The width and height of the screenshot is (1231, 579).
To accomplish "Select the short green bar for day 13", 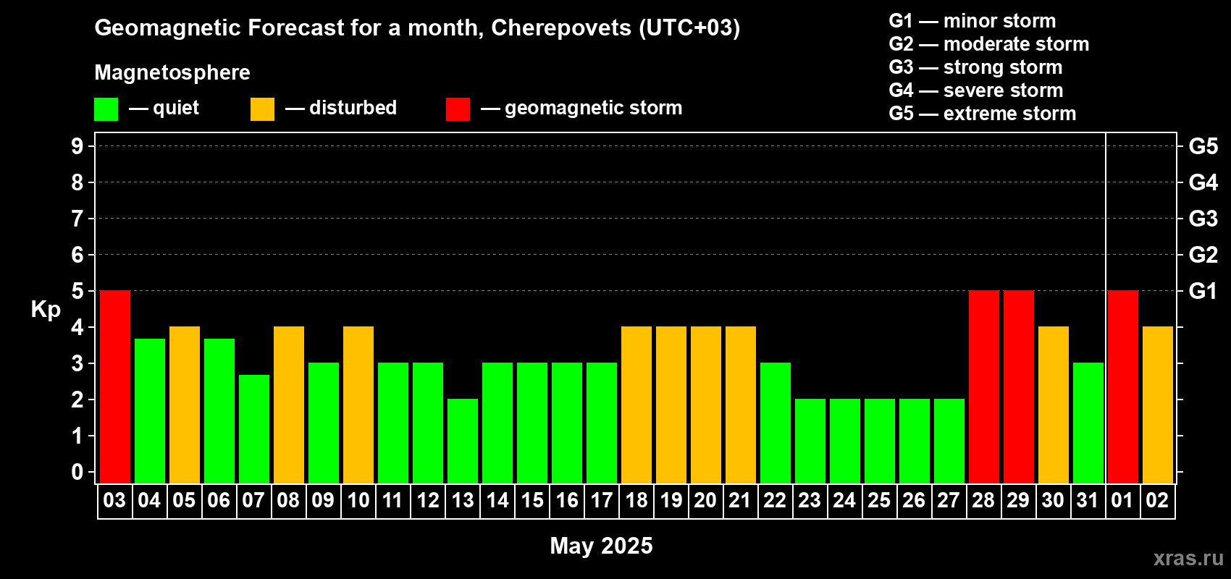I will tap(463, 441).
